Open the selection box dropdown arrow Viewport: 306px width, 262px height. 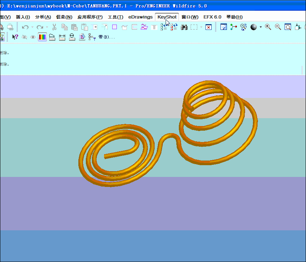coord(201,27)
